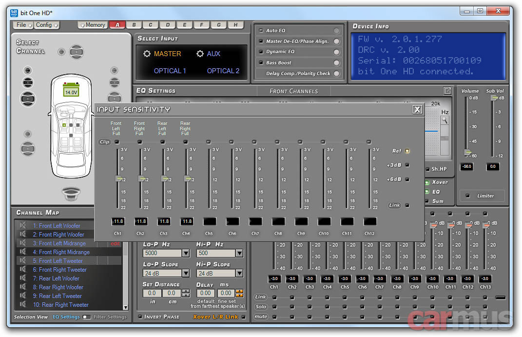
Task: Close the Input Sensitivity dialog
Action: pyautogui.click(x=417, y=110)
